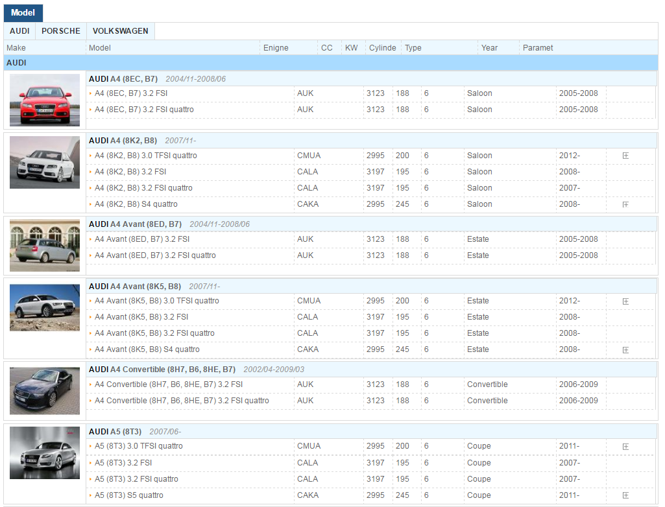665x507 pixels.
Task: Click the Paramet column header
Action: pos(588,47)
